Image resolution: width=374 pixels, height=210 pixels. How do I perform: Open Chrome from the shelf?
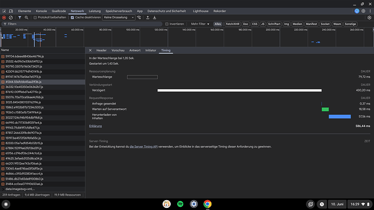pyautogui.click(x=208, y=204)
